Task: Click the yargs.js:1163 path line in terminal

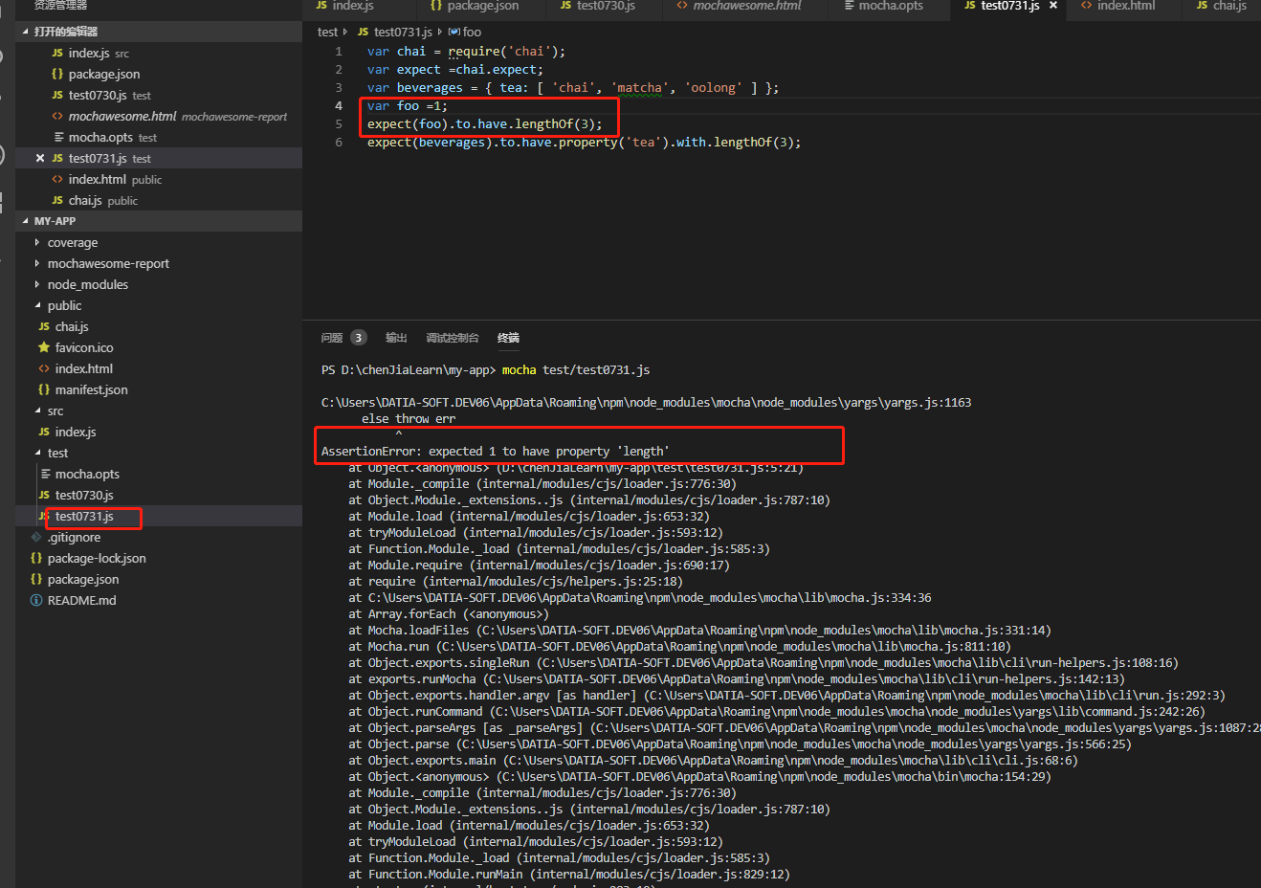Action: click(x=646, y=403)
